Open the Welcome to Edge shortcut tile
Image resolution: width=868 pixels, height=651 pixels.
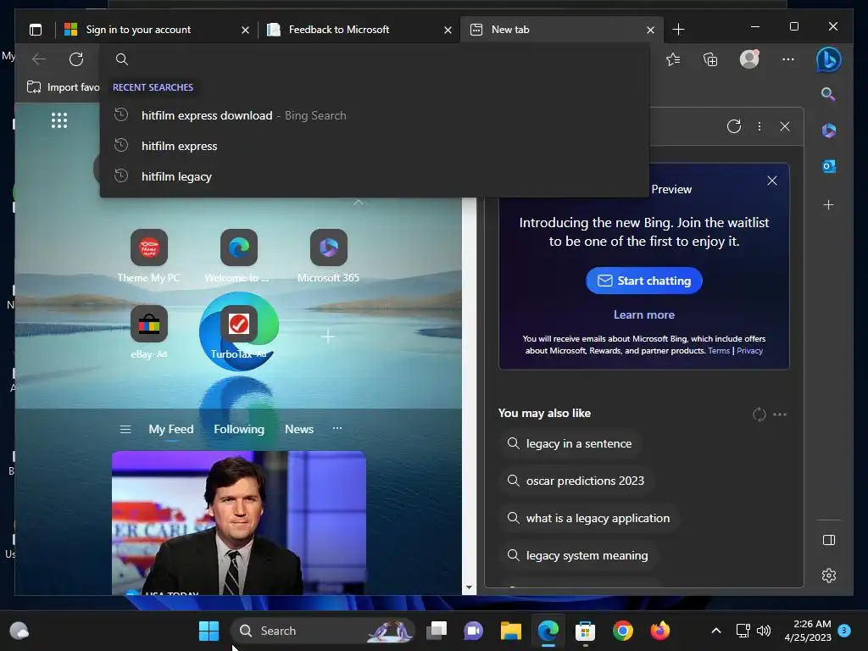(238, 248)
